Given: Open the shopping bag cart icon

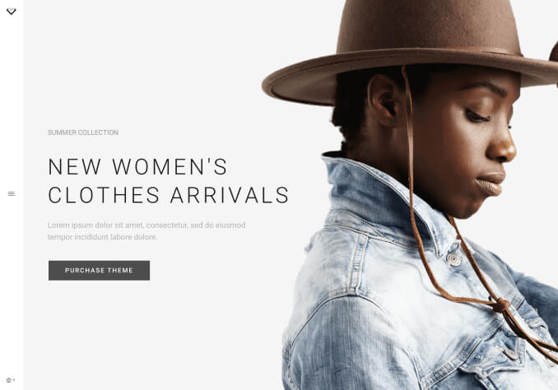Looking at the screenshot, I should (9, 380).
